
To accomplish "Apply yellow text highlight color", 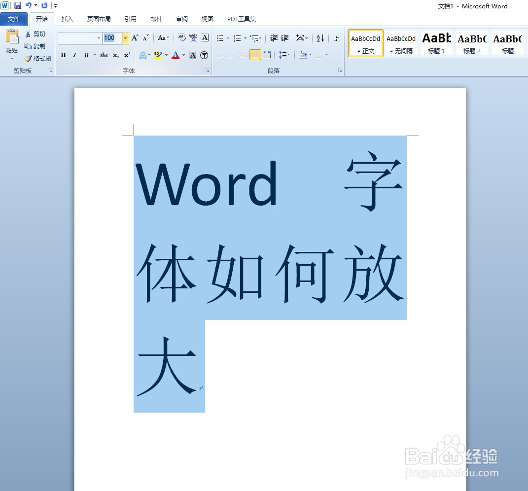I will (x=158, y=55).
